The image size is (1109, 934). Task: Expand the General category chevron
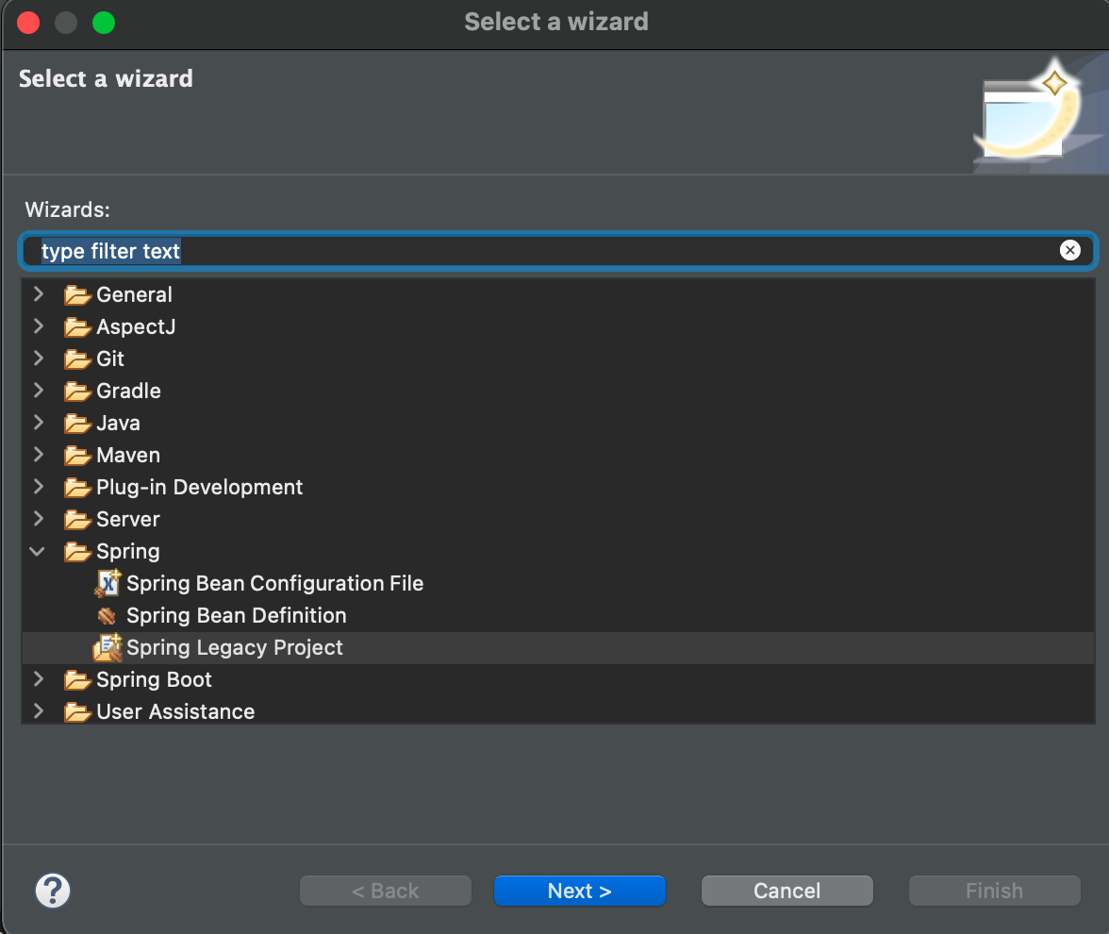pos(38,293)
